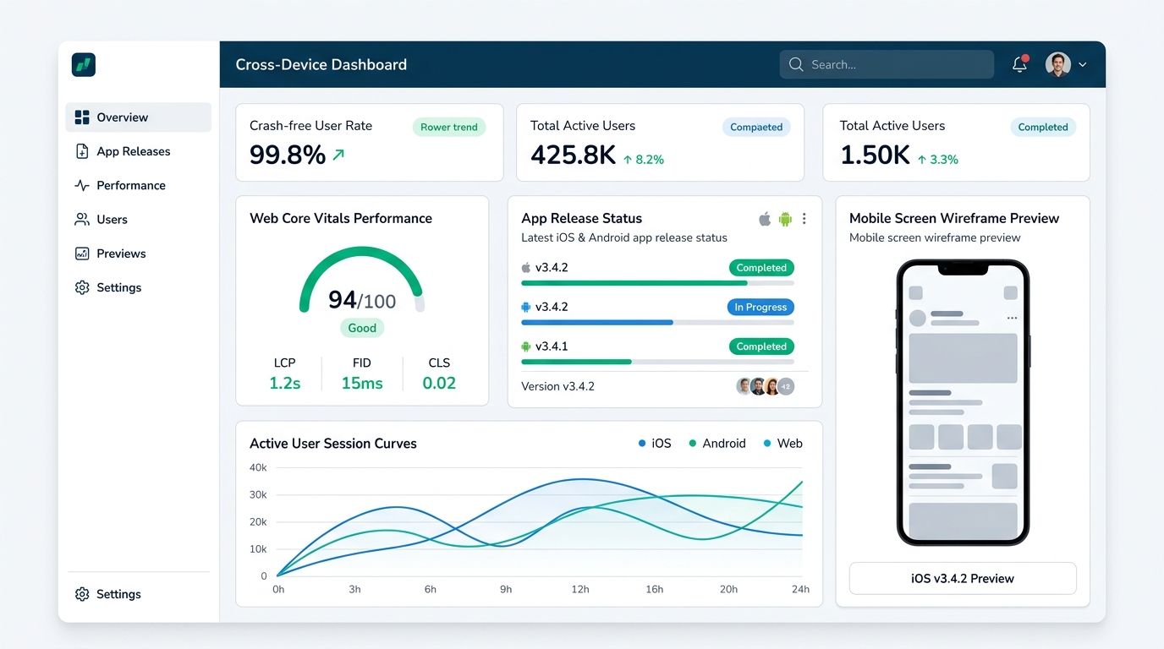The width and height of the screenshot is (1164, 649).
Task: Click the Apple icon beside v3.4.2 row
Action: tap(526, 268)
